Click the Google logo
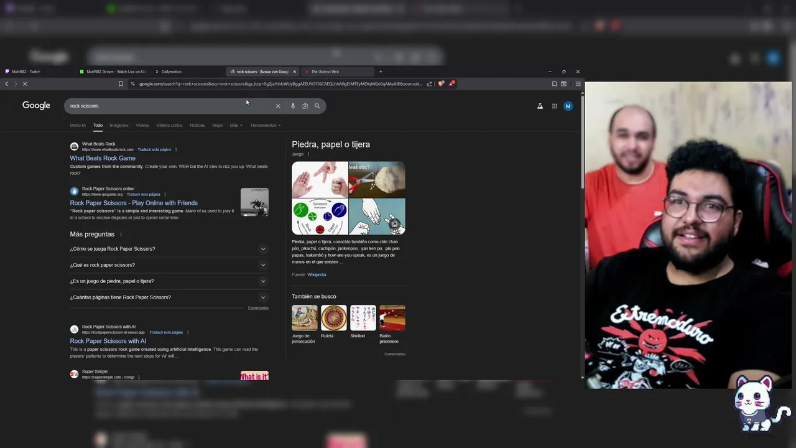This screenshot has height=448, width=796. [x=36, y=106]
